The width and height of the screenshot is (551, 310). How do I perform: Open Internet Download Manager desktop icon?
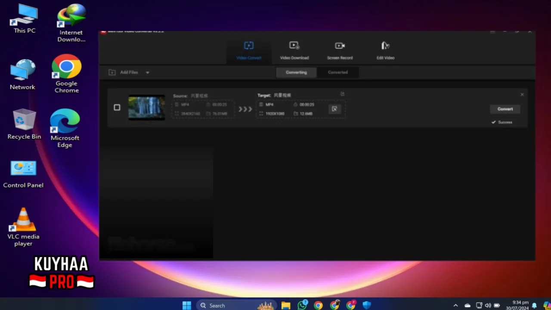coord(71,23)
